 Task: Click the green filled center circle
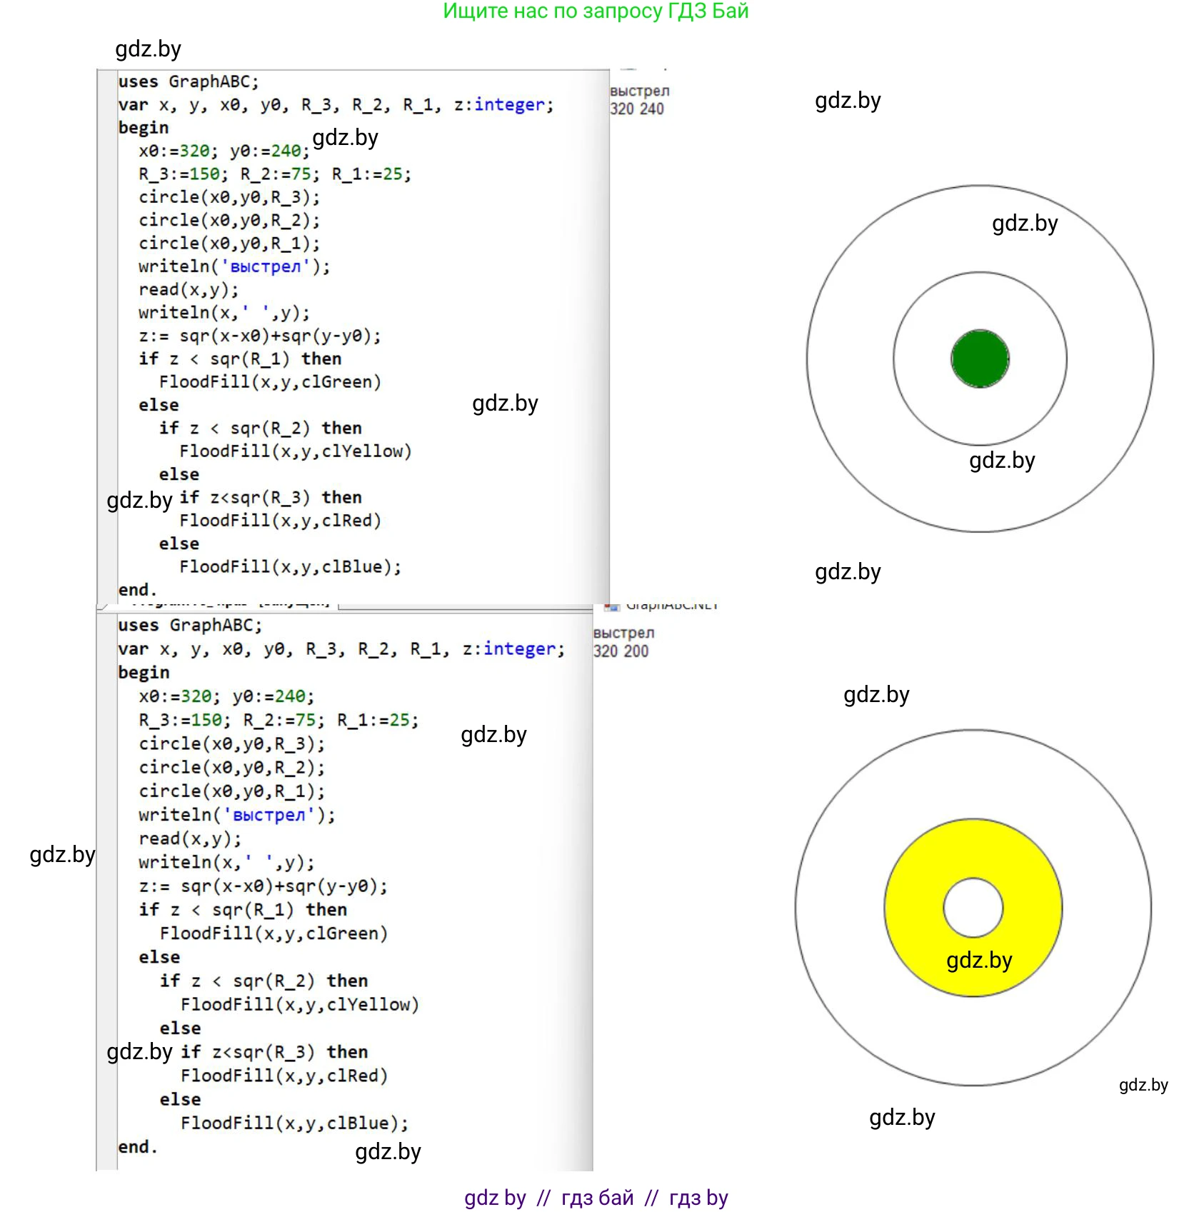(x=980, y=359)
